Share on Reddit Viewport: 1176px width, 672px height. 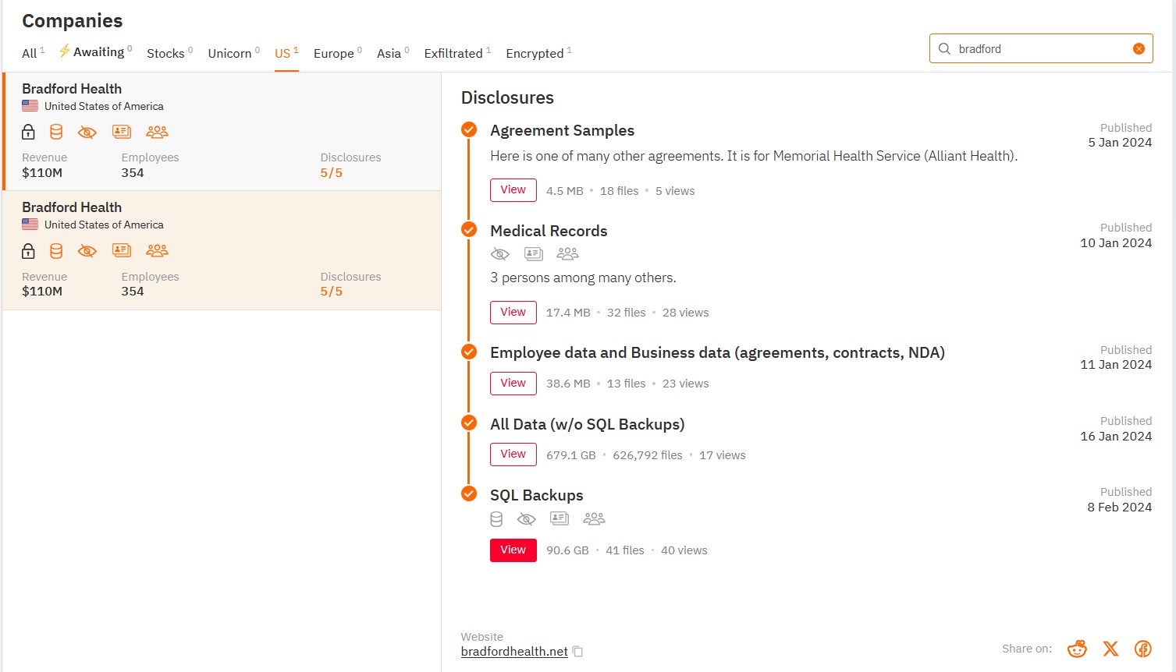[1077, 649]
